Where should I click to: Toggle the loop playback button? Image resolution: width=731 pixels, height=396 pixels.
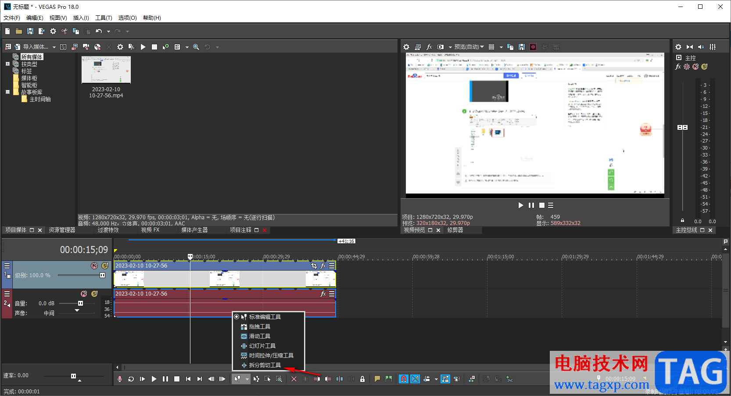[x=131, y=379]
